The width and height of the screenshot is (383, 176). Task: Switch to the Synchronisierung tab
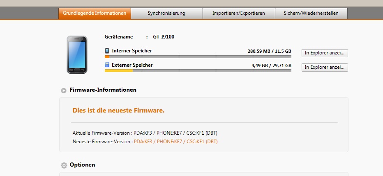(166, 14)
